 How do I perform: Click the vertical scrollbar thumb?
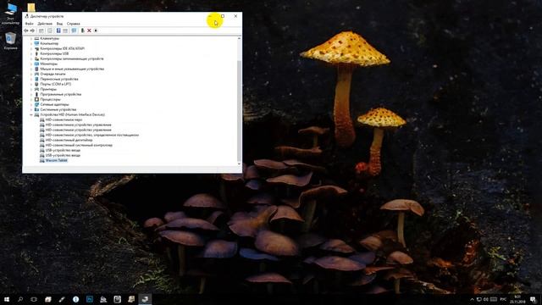(239, 110)
